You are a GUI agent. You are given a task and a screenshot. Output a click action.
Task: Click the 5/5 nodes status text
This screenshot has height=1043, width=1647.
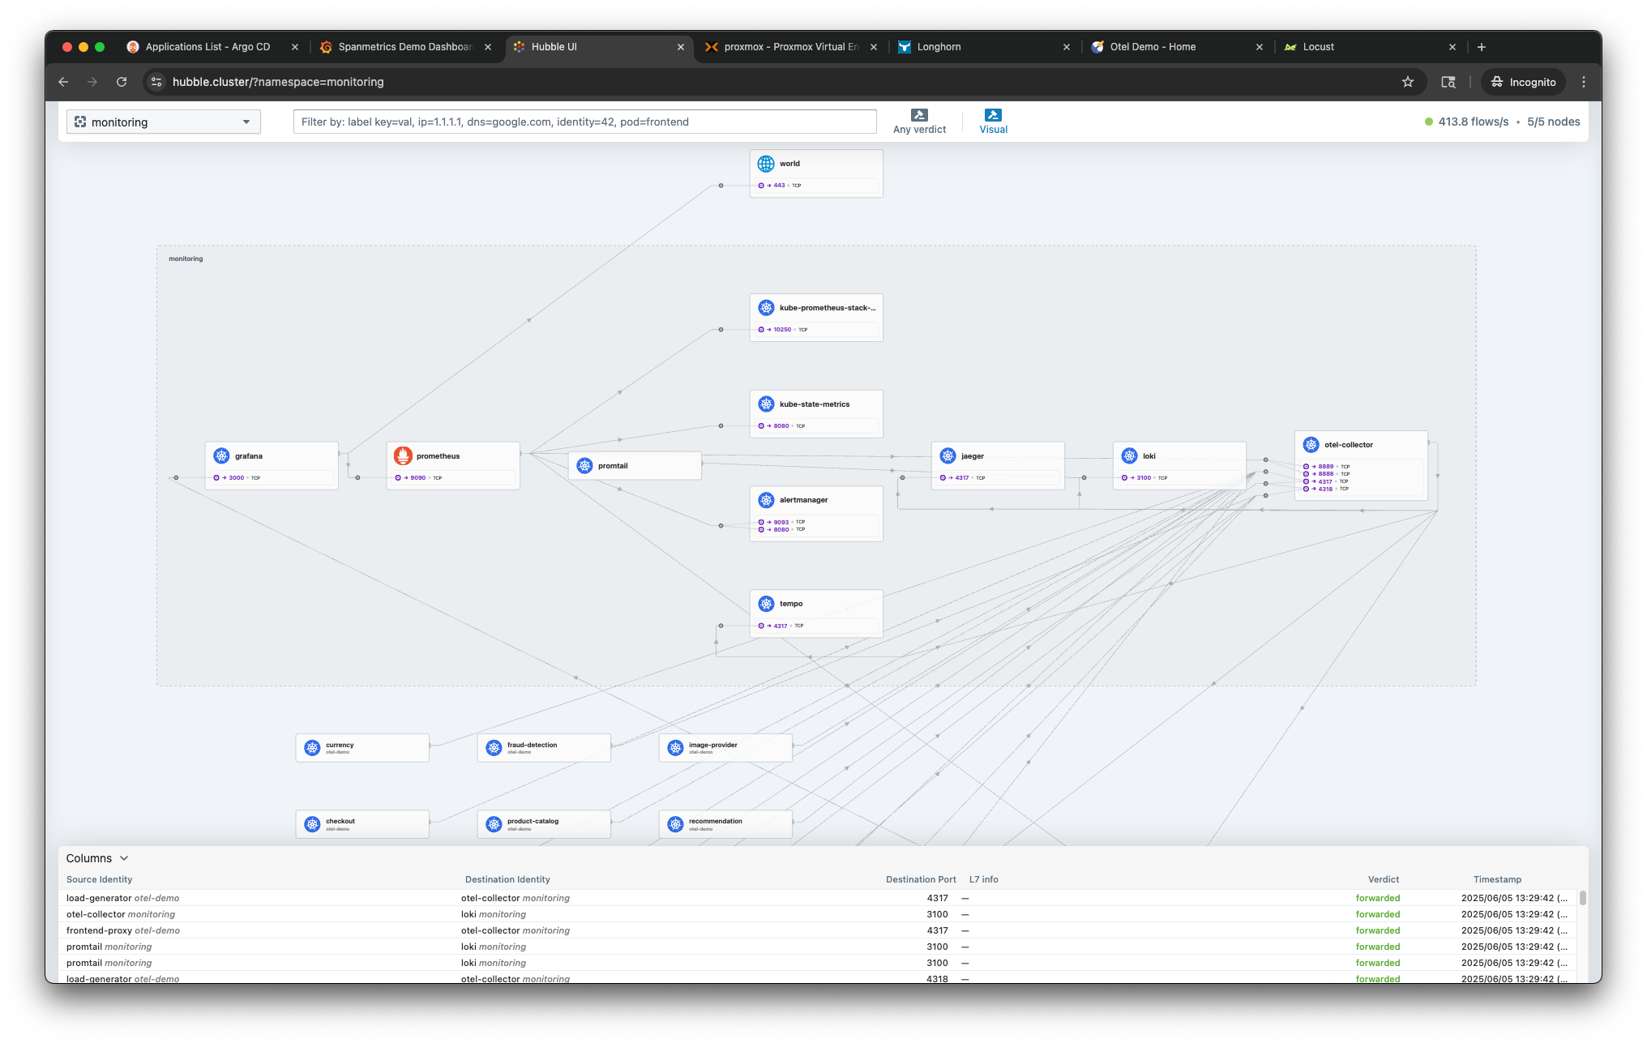pyautogui.click(x=1554, y=122)
